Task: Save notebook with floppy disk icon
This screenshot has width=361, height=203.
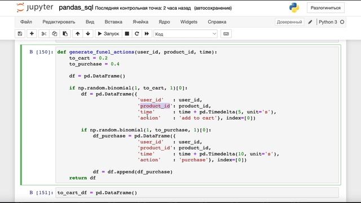Action: (20, 34)
